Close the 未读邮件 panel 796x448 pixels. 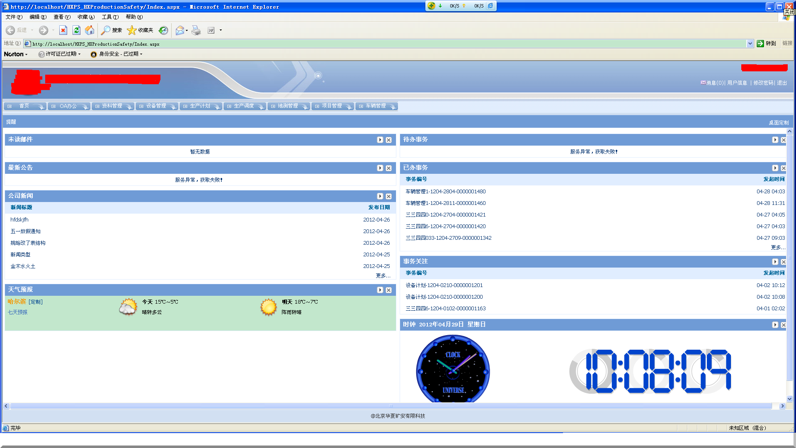[388, 140]
